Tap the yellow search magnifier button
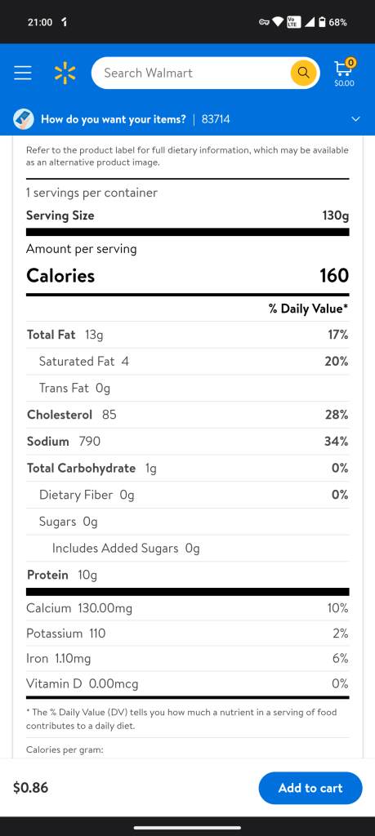The width and height of the screenshot is (375, 836). pyautogui.click(x=304, y=73)
